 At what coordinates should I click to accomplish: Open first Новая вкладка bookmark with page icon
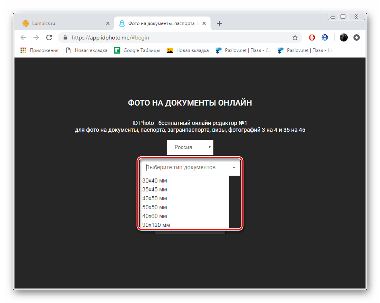[87, 50]
